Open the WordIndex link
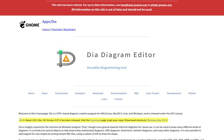 coord(69,29)
